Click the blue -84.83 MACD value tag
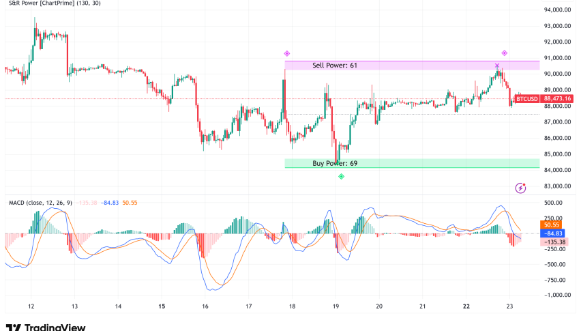The width and height of the screenshot is (581, 331). [552, 233]
